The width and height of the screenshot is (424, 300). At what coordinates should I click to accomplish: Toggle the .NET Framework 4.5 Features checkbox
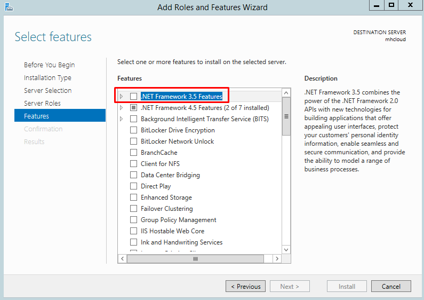pos(133,108)
